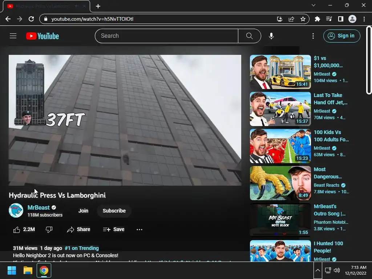Toggle Chrome side panel icon
Viewport: 372px width, 279px height.
point(341,19)
